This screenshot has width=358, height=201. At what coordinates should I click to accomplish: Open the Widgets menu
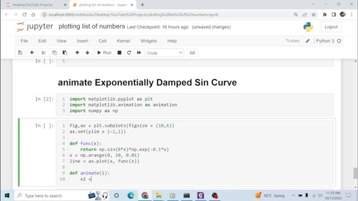(x=149, y=41)
